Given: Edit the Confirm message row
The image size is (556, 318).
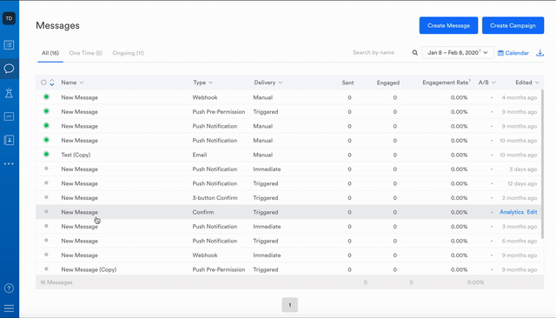Looking at the screenshot, I should [x=532, y=212].
